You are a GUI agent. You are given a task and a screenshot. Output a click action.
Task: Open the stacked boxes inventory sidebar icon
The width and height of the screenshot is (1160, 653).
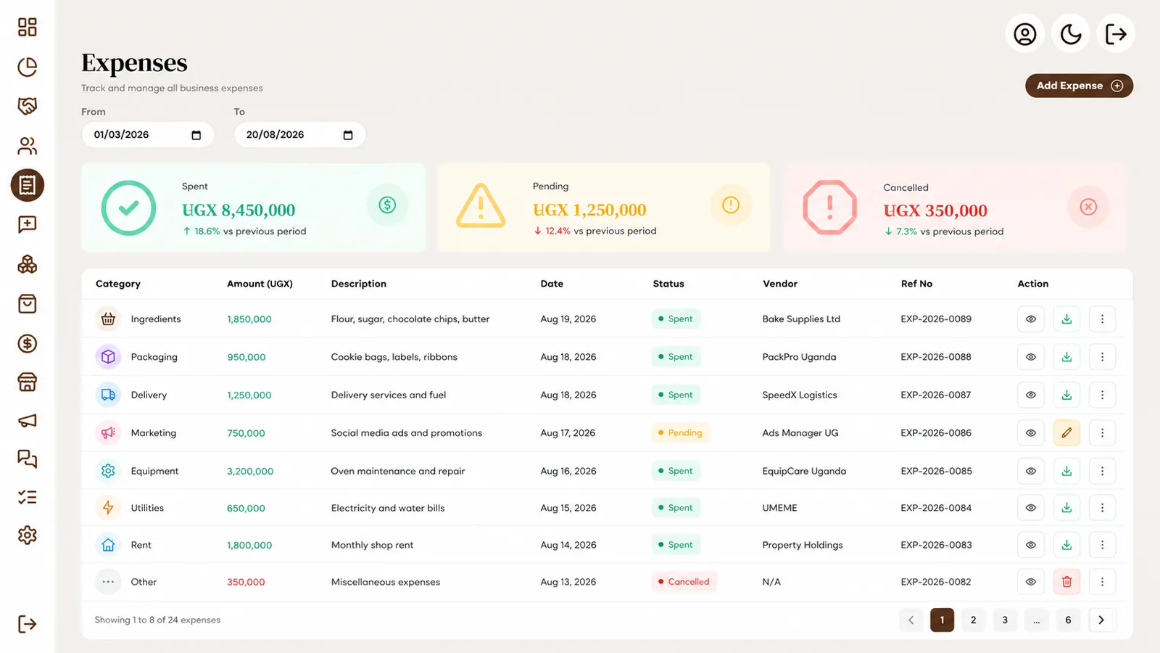[27, 264]
